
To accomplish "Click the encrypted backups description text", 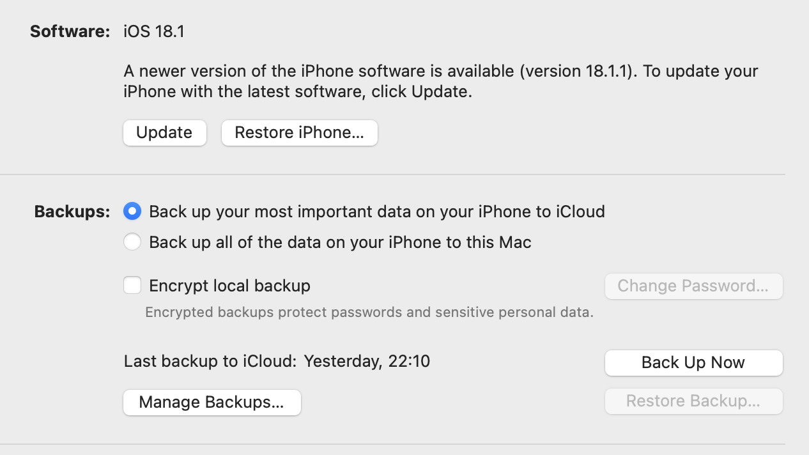I will [369, 312].
